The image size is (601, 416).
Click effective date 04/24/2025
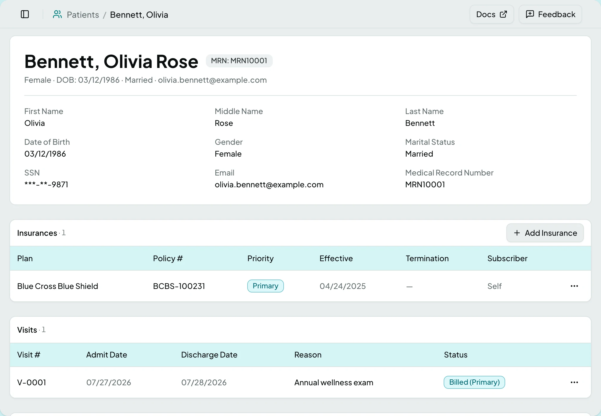point(342,286)
